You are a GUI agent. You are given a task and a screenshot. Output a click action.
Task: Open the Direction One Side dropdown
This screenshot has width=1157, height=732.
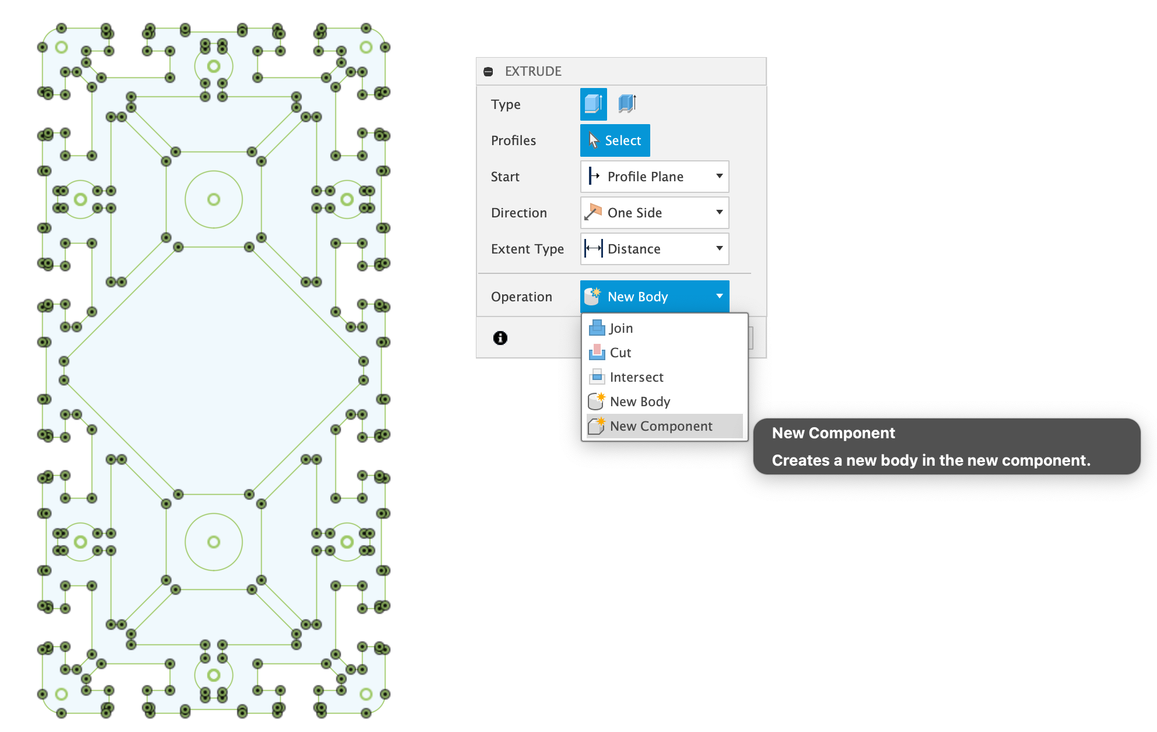click(x=654, y=213)
